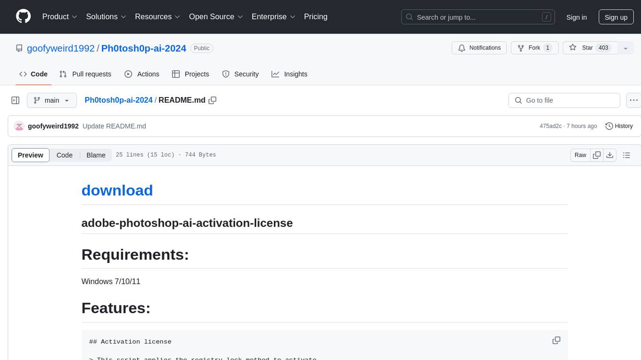Screen dimensions: 641x360
Task: Open Ph0tosh0p-ai-2024 breadcrumb link
Action: click(118, 100)
